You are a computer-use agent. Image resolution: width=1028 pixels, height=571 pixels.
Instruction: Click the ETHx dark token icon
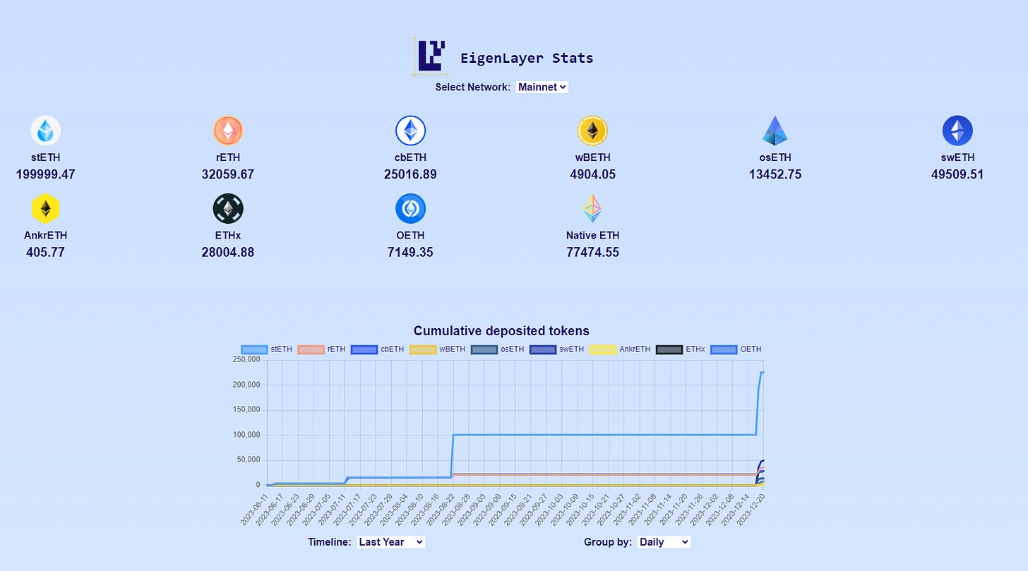pos(228,208)
